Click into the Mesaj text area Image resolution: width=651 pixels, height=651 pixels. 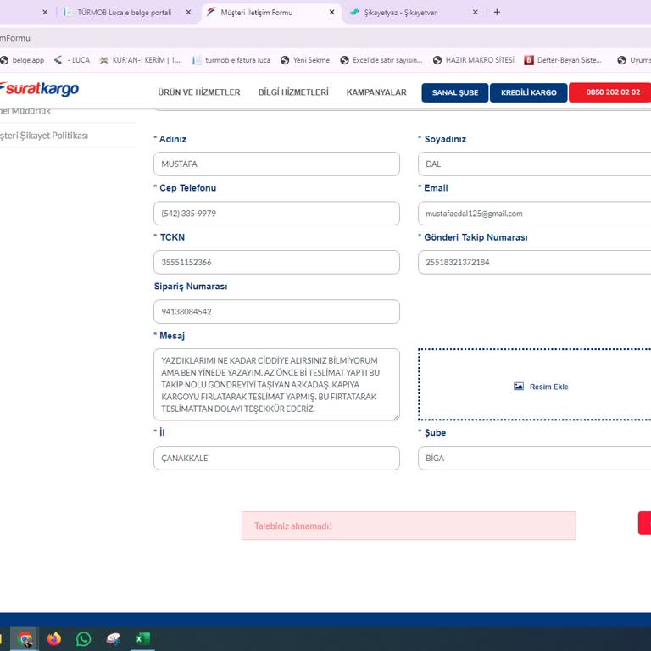(x=276, y=384)
